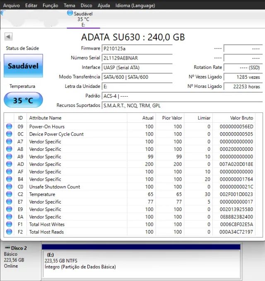This screenshot has height=281, width=265.
Task: Click the Recursos Suportados field
Action: (x=182, y=106)
